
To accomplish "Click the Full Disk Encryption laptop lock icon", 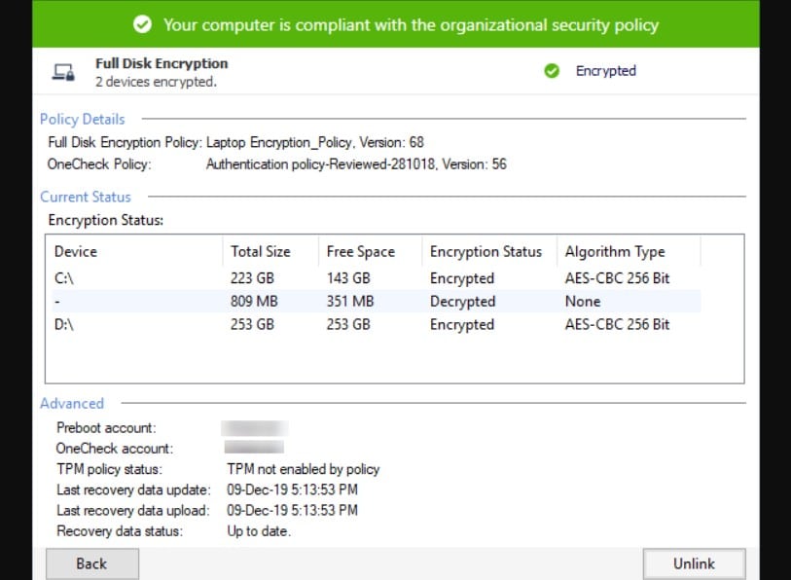I will (63, 72).
